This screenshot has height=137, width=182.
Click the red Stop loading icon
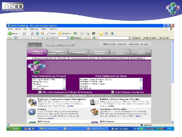(x=32, y=33)
